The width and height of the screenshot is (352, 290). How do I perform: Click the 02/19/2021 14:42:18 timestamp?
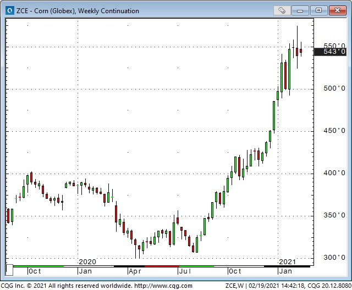277,286
